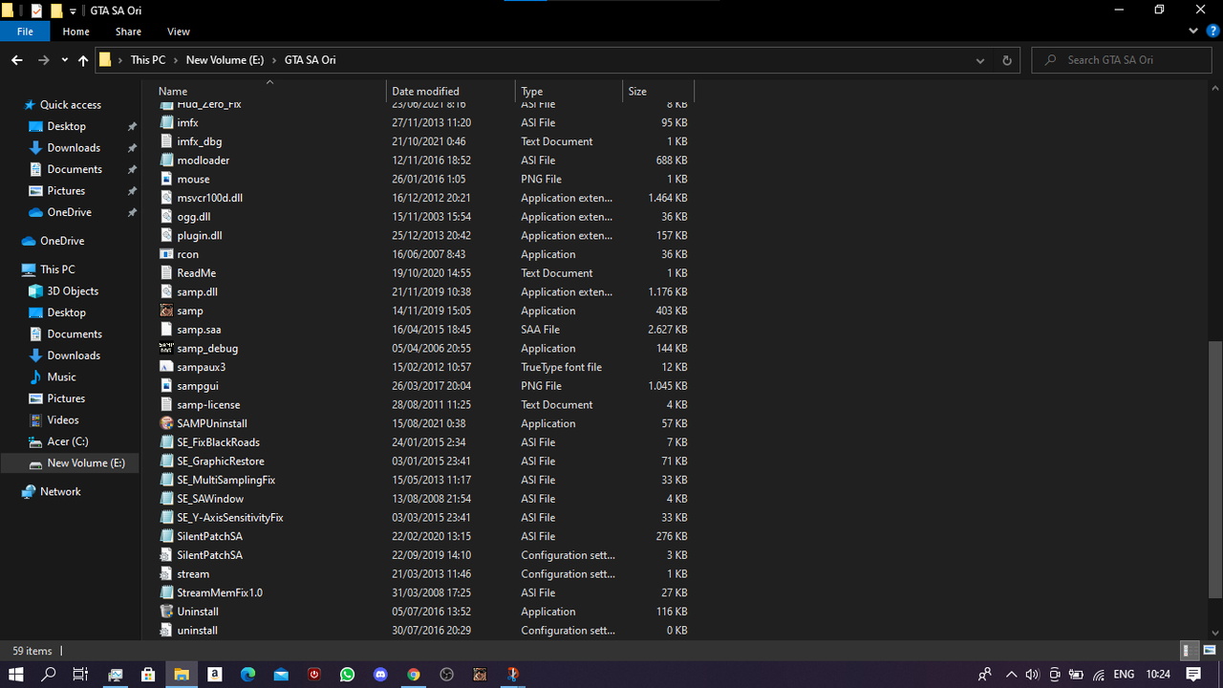This screenshot has width=1223, height=688.
Task: Open Google Chrome from the taskbar
Action: coord(414,674)
